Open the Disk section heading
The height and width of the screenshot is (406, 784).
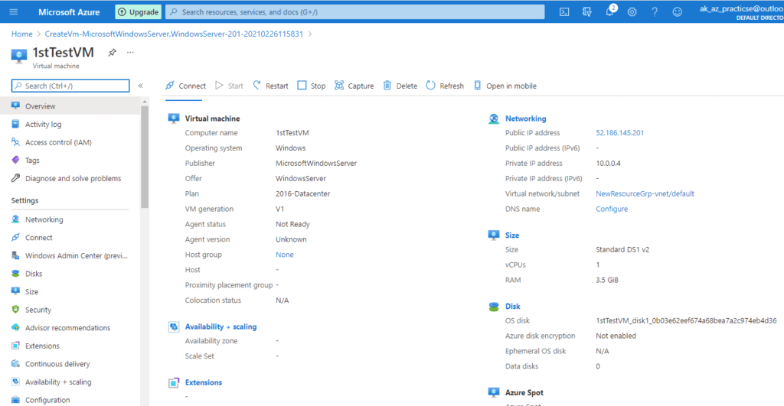[x=512, y=306]
